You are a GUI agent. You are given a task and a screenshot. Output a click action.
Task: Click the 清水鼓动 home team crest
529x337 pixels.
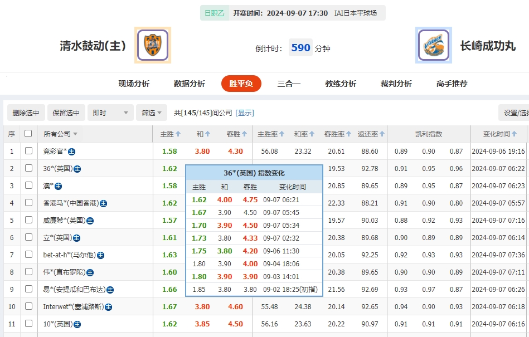(152, 44)
